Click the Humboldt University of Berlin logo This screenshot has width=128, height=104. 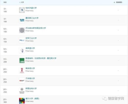[22, 10]
